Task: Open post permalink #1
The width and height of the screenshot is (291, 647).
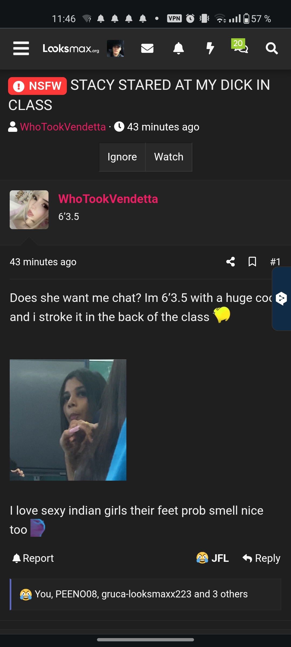Action: coord(275,262)
